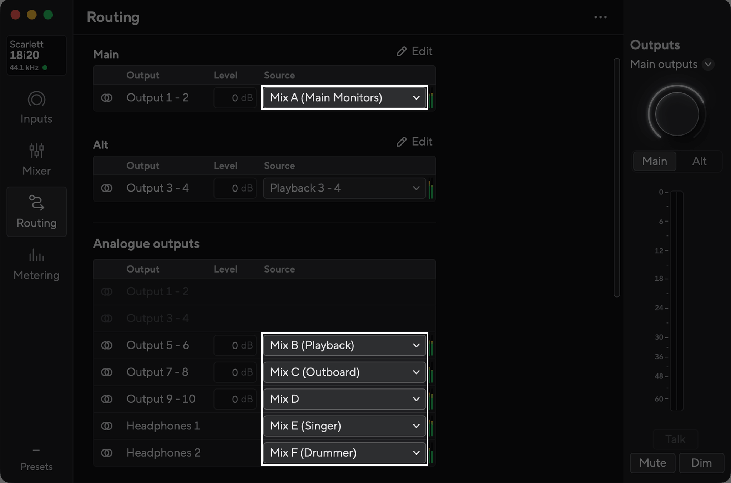Click the Analogue outputs heading

tap(146, 244)
